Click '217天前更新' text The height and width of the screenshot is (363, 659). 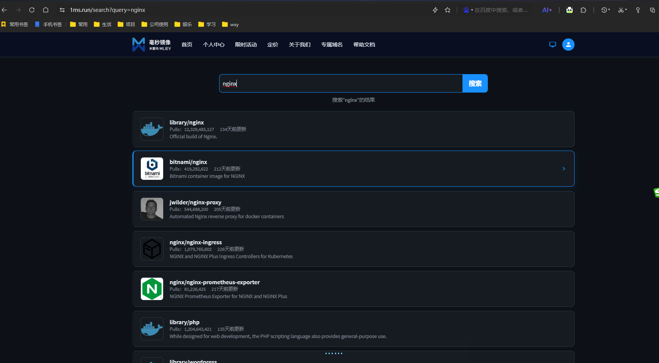click(x=225, y=289)
